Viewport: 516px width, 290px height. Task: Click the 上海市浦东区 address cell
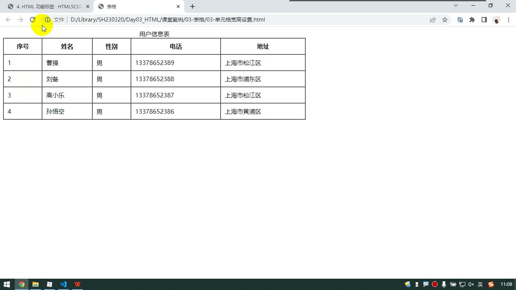click(x=263, y=79)
